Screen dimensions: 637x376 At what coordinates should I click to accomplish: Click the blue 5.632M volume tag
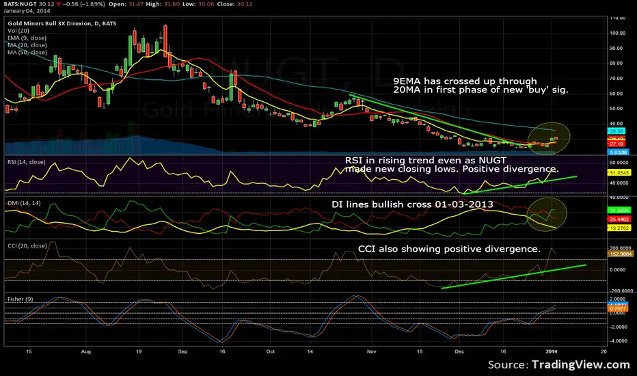pos(618,152)
